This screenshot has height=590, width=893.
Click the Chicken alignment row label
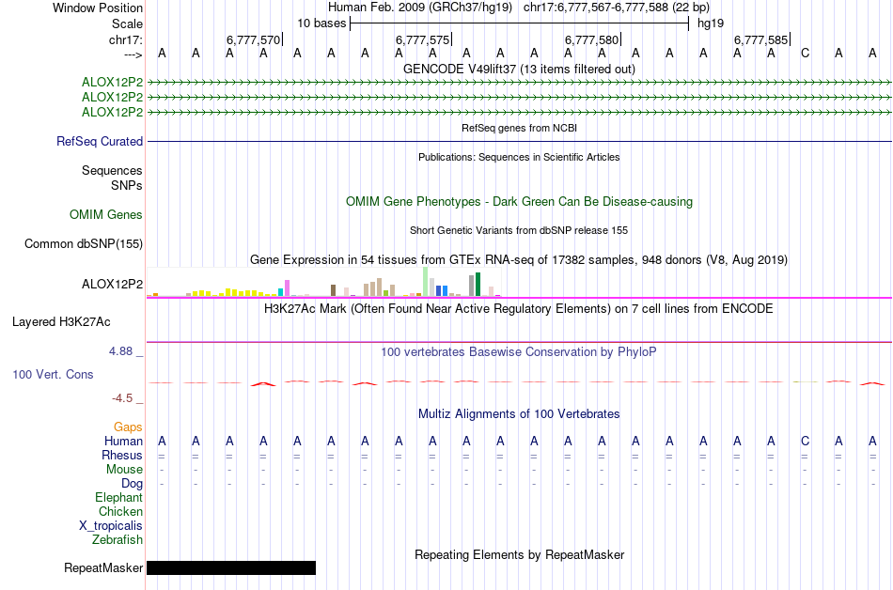click(x=120, y=511)
